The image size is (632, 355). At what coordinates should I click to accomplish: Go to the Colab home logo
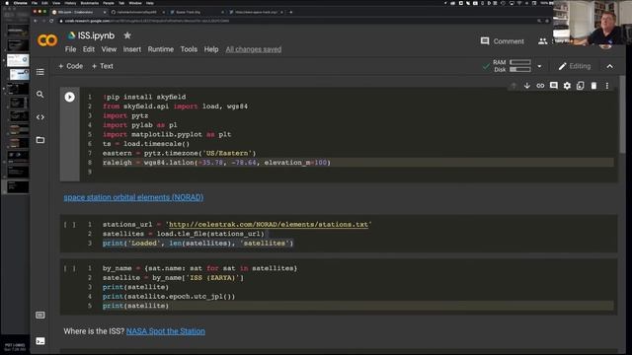tap(47, 40)
